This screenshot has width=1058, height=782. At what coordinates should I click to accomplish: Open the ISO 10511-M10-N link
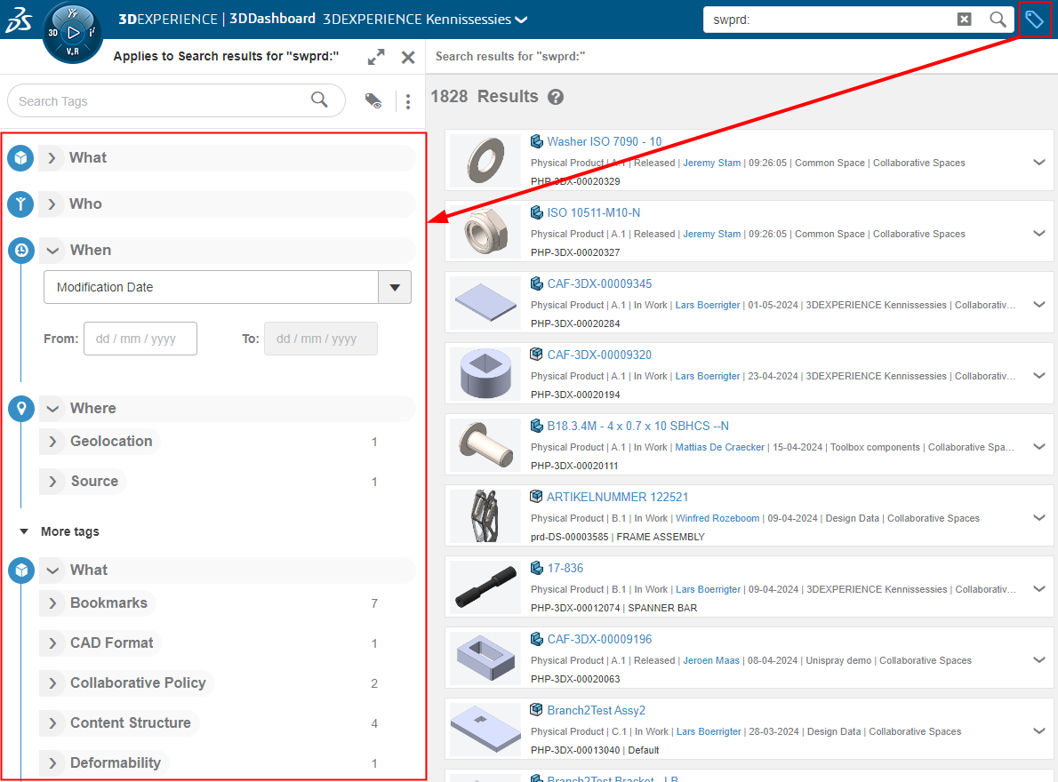pos(593,212)
